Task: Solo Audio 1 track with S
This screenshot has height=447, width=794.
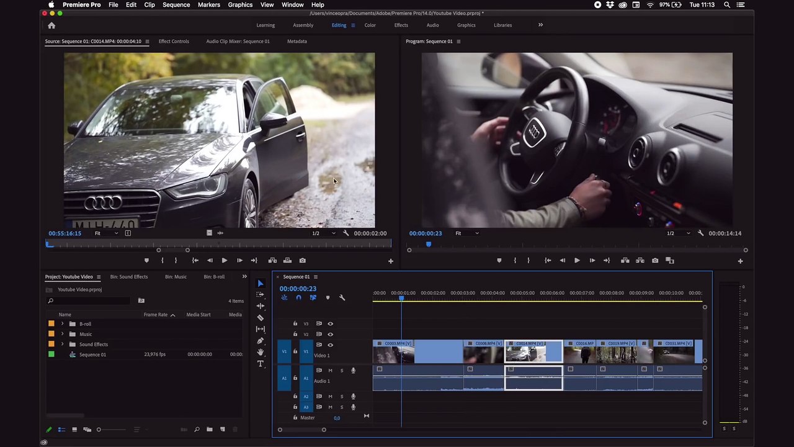Action: [341, 371]
